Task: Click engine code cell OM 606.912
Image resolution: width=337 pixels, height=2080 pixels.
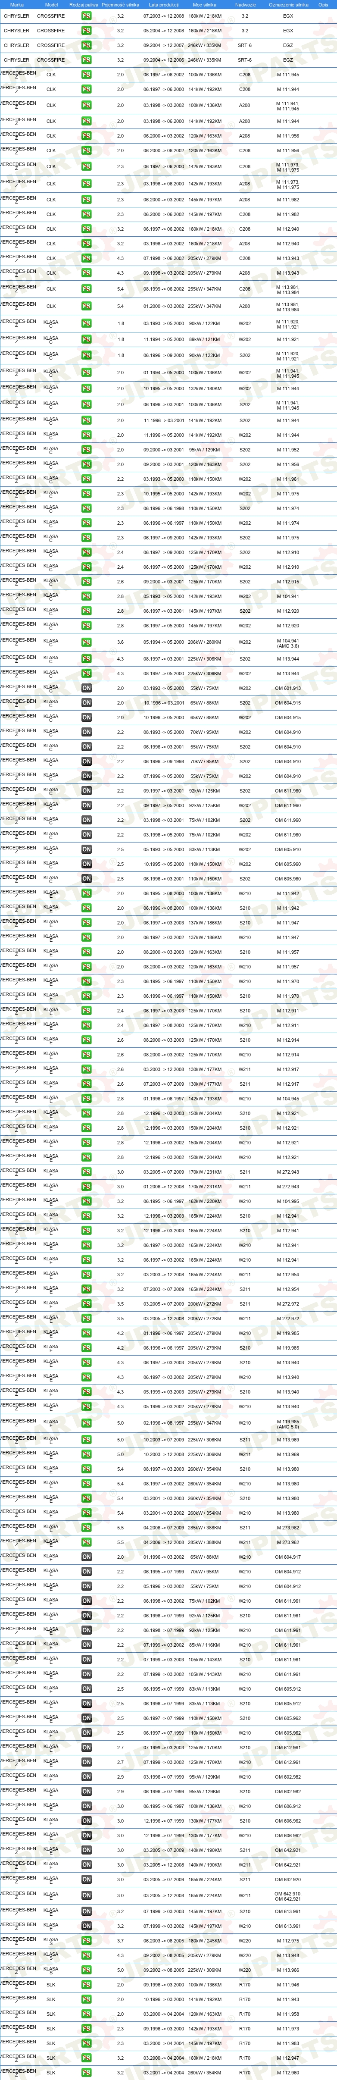Action: click(x=288, y=1806)
